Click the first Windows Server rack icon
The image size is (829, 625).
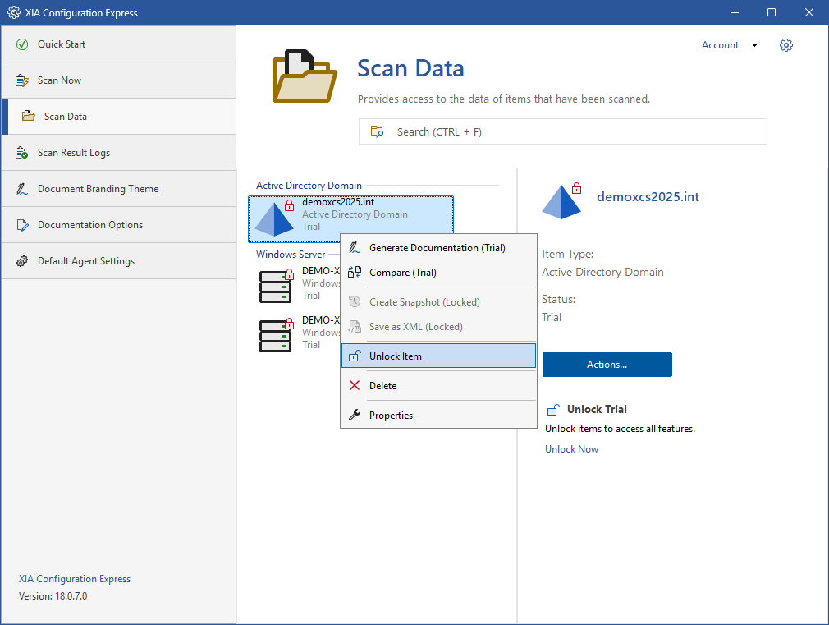tap(276, 285)
